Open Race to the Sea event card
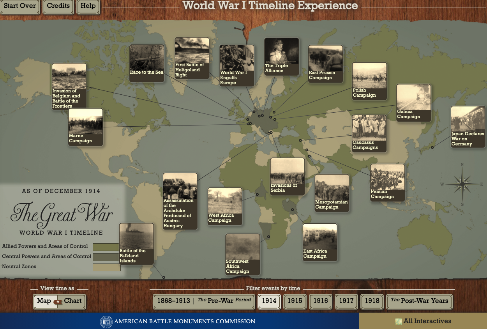Screen dimensions: 487x329 [146, 63]
